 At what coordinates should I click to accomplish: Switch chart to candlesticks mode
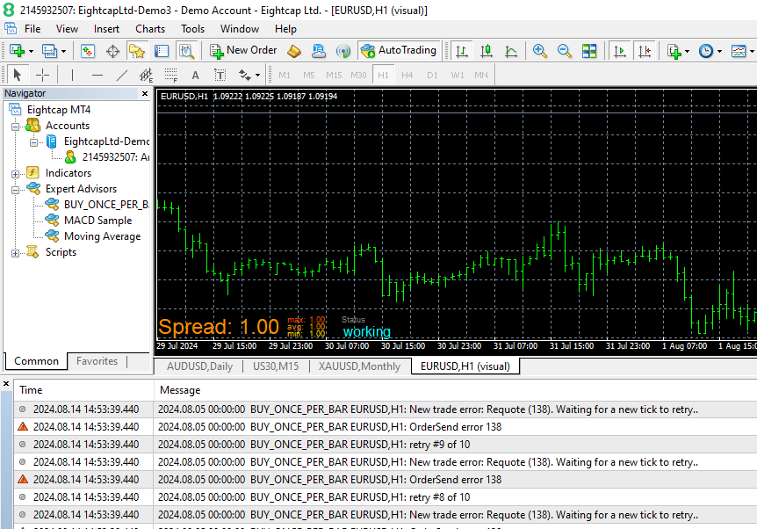(x=487, y=51)
